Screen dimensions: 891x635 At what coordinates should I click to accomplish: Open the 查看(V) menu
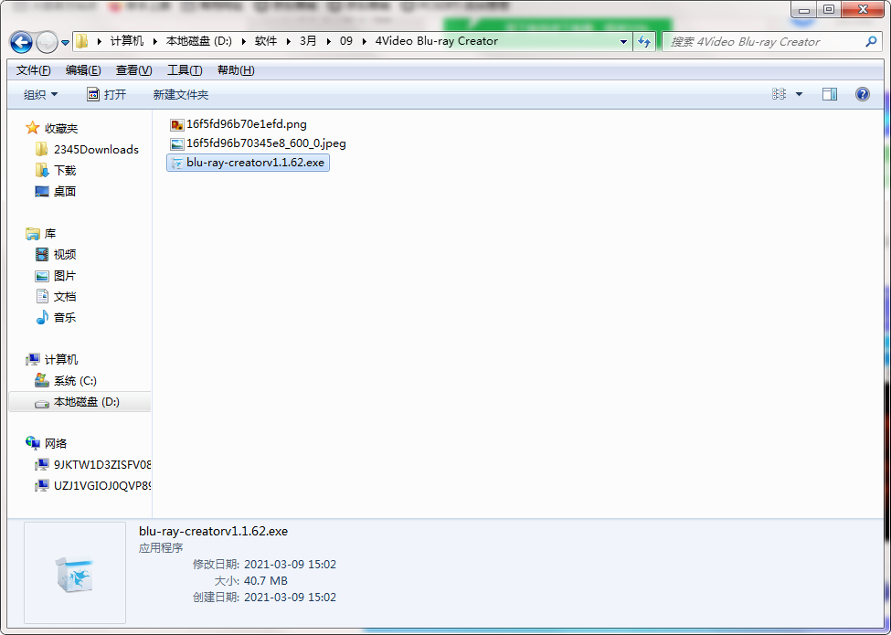point(133,69)
